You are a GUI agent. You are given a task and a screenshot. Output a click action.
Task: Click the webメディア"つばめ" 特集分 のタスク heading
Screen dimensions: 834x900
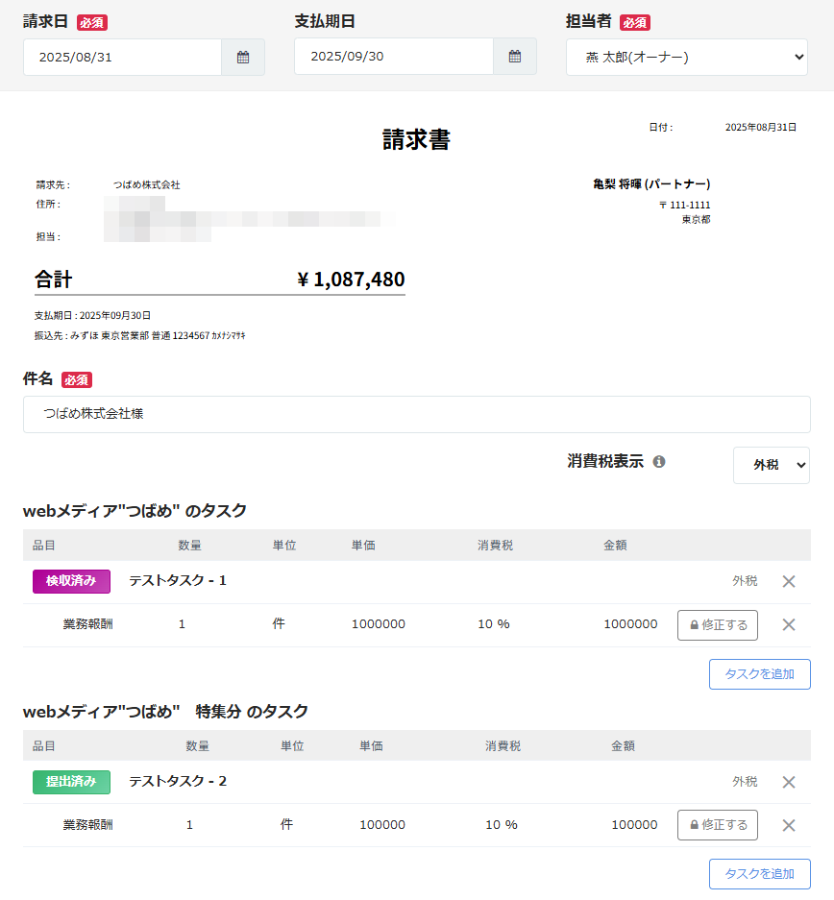(165, 712)
